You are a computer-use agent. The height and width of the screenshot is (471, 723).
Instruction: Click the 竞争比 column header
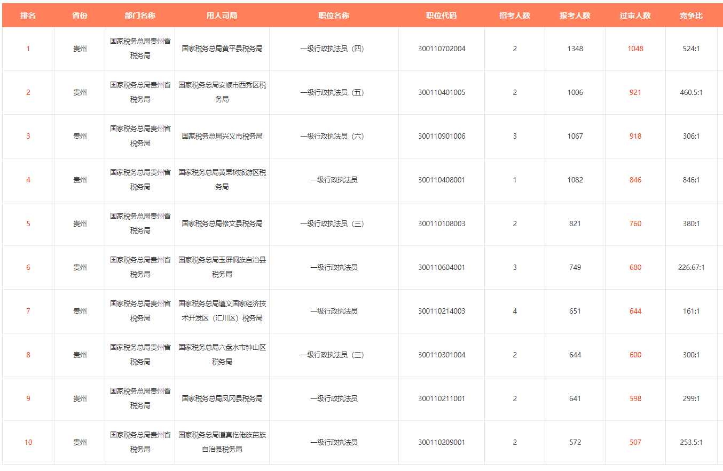(691, 15)
